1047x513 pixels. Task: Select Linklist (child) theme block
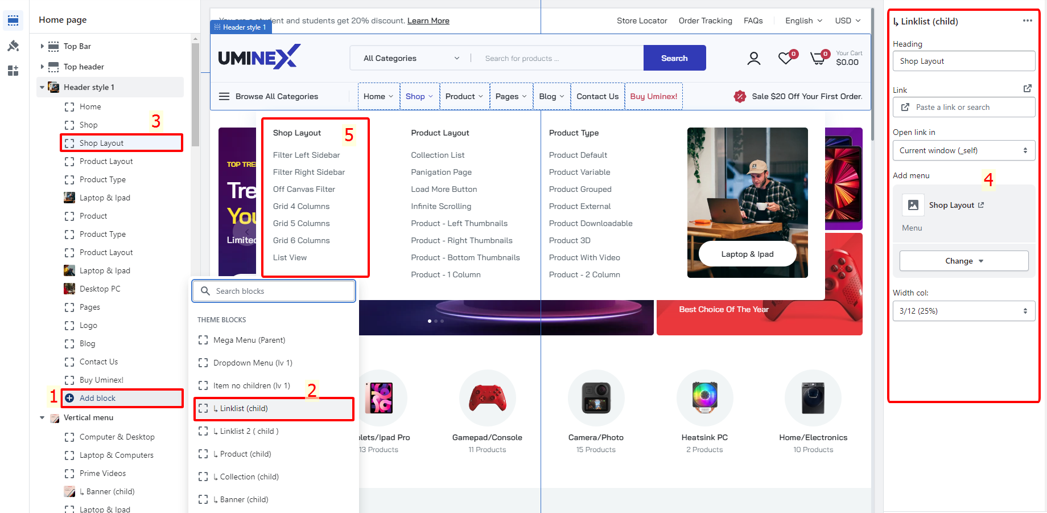pyautogui.click(x=273, y=409)
